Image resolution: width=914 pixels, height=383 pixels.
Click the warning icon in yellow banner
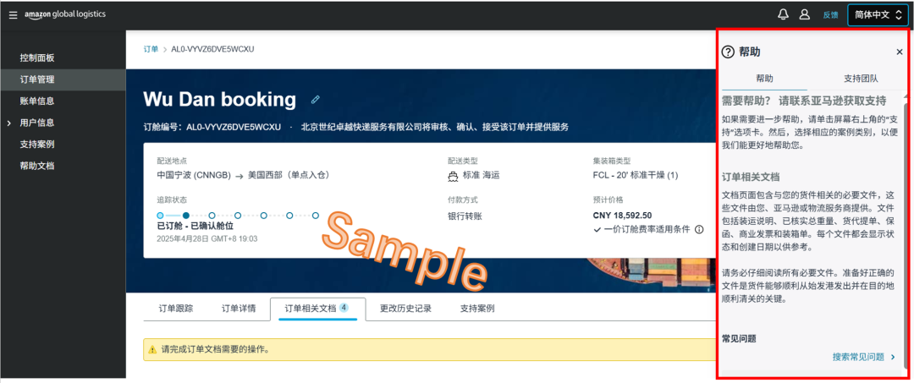pyautogui.click(x=152, y=350)
